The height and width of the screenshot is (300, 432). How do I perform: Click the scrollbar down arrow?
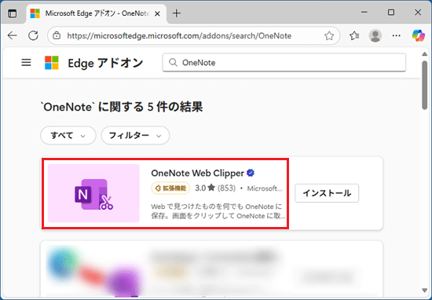tap(425, 290)
